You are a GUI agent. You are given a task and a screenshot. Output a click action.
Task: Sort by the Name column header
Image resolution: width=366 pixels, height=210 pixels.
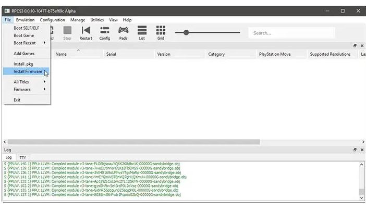pyautogui.click(x=78, y=54)
